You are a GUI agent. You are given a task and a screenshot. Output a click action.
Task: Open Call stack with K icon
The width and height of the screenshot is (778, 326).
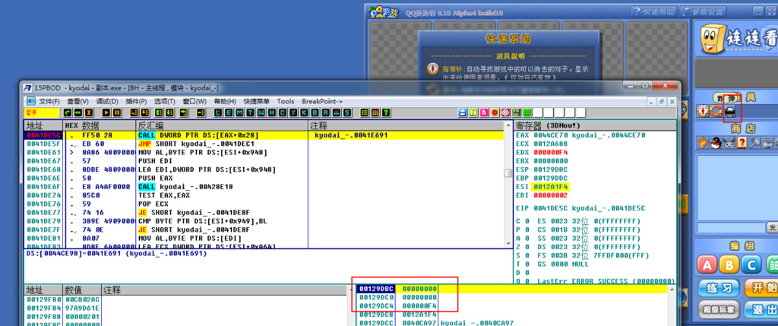[303, 113]
